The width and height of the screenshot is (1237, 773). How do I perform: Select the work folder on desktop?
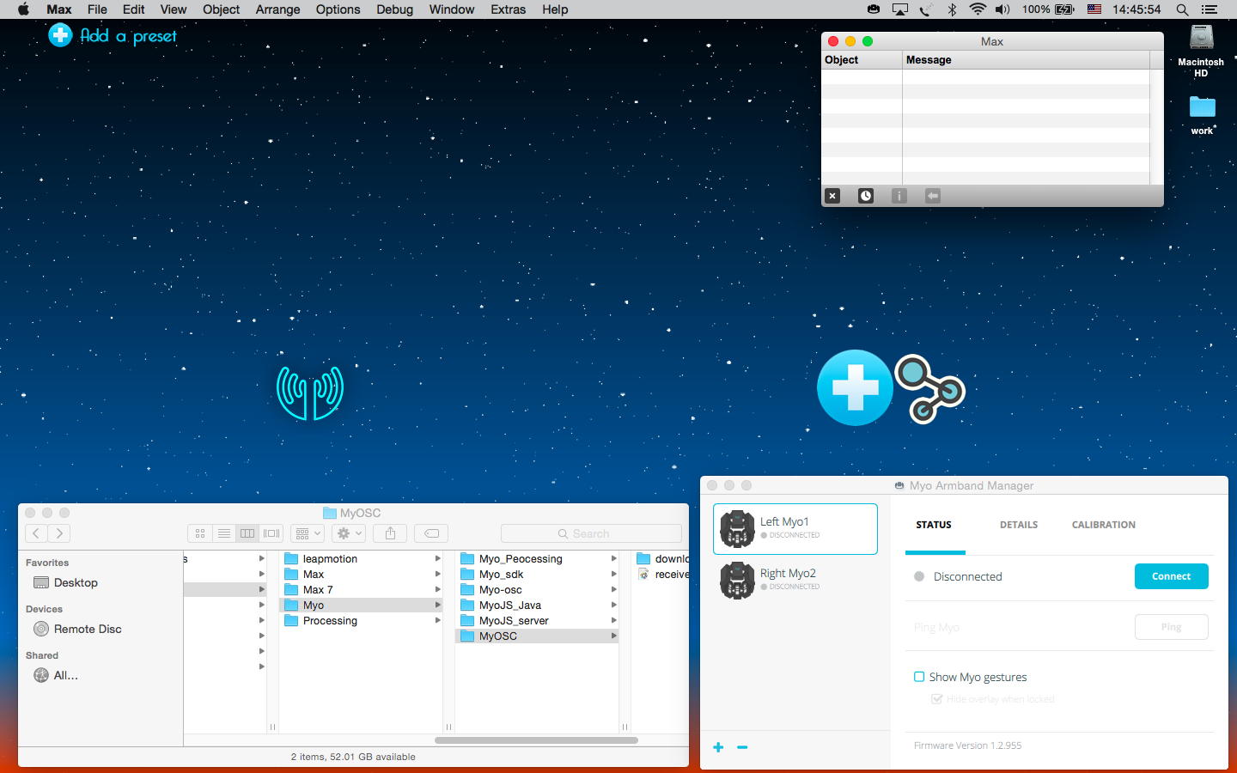tap(1202, 115)
